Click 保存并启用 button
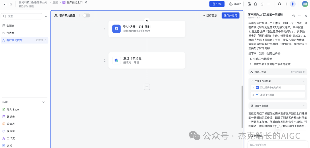This screenshot has width=310, height=148. point(230,15)
